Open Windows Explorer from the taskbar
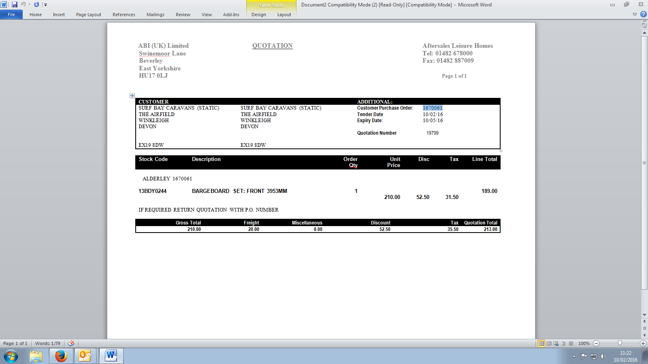Viewport: 648px width, 364px height. coord(36,356)
